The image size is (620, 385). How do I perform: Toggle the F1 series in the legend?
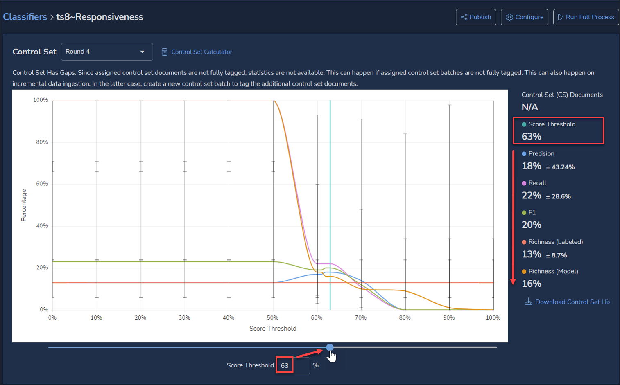532,213
